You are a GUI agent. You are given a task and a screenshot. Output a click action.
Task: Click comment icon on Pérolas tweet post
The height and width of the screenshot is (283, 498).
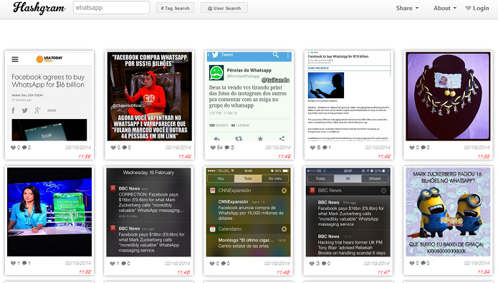tap(227, 148)
